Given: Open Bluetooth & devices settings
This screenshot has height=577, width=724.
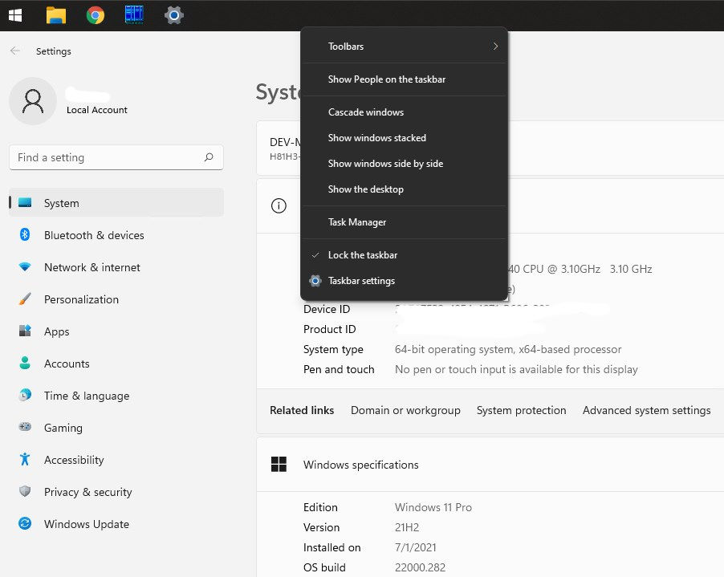Looking at the screenshot, I should 94,235.
